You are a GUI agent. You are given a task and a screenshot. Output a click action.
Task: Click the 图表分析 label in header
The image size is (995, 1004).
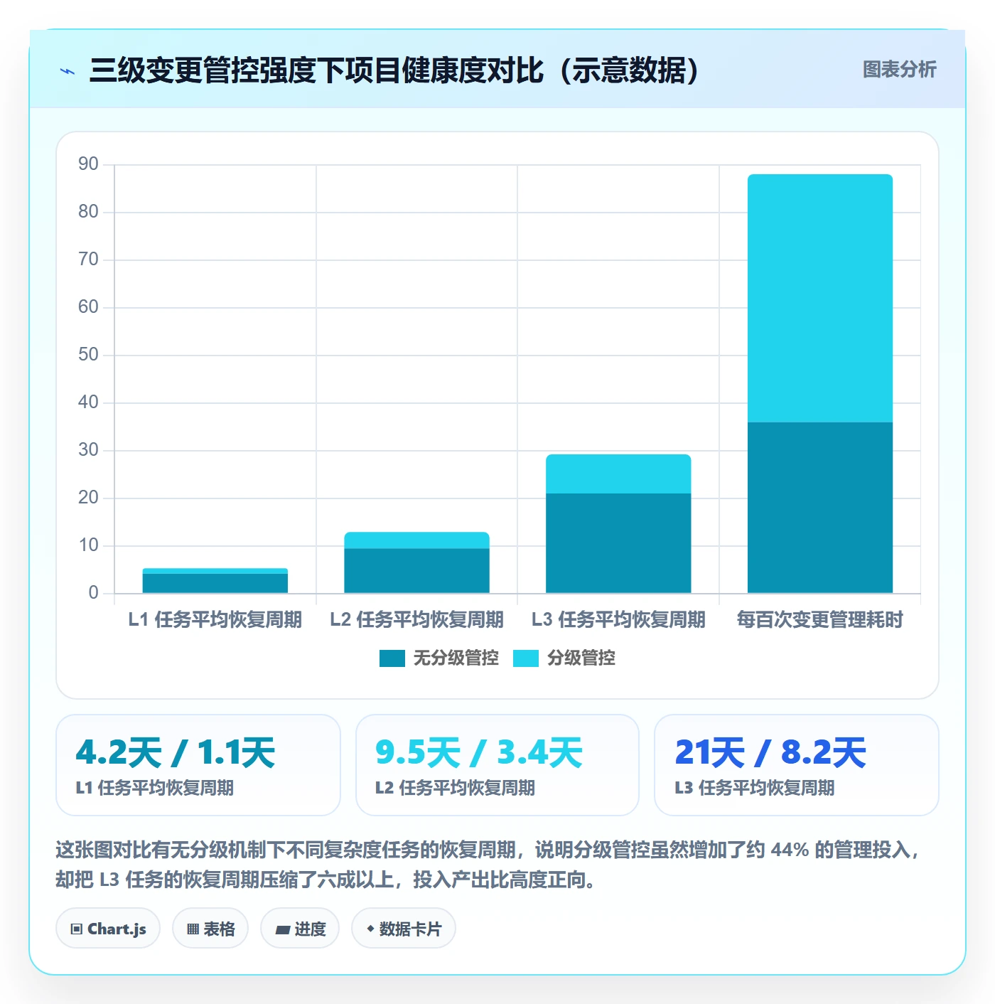click(x=899, y=70)
